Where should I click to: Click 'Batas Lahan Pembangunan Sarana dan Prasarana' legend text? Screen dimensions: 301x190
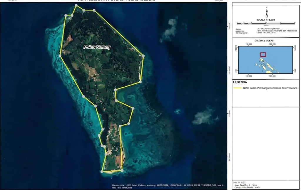(x=270, y=88)
